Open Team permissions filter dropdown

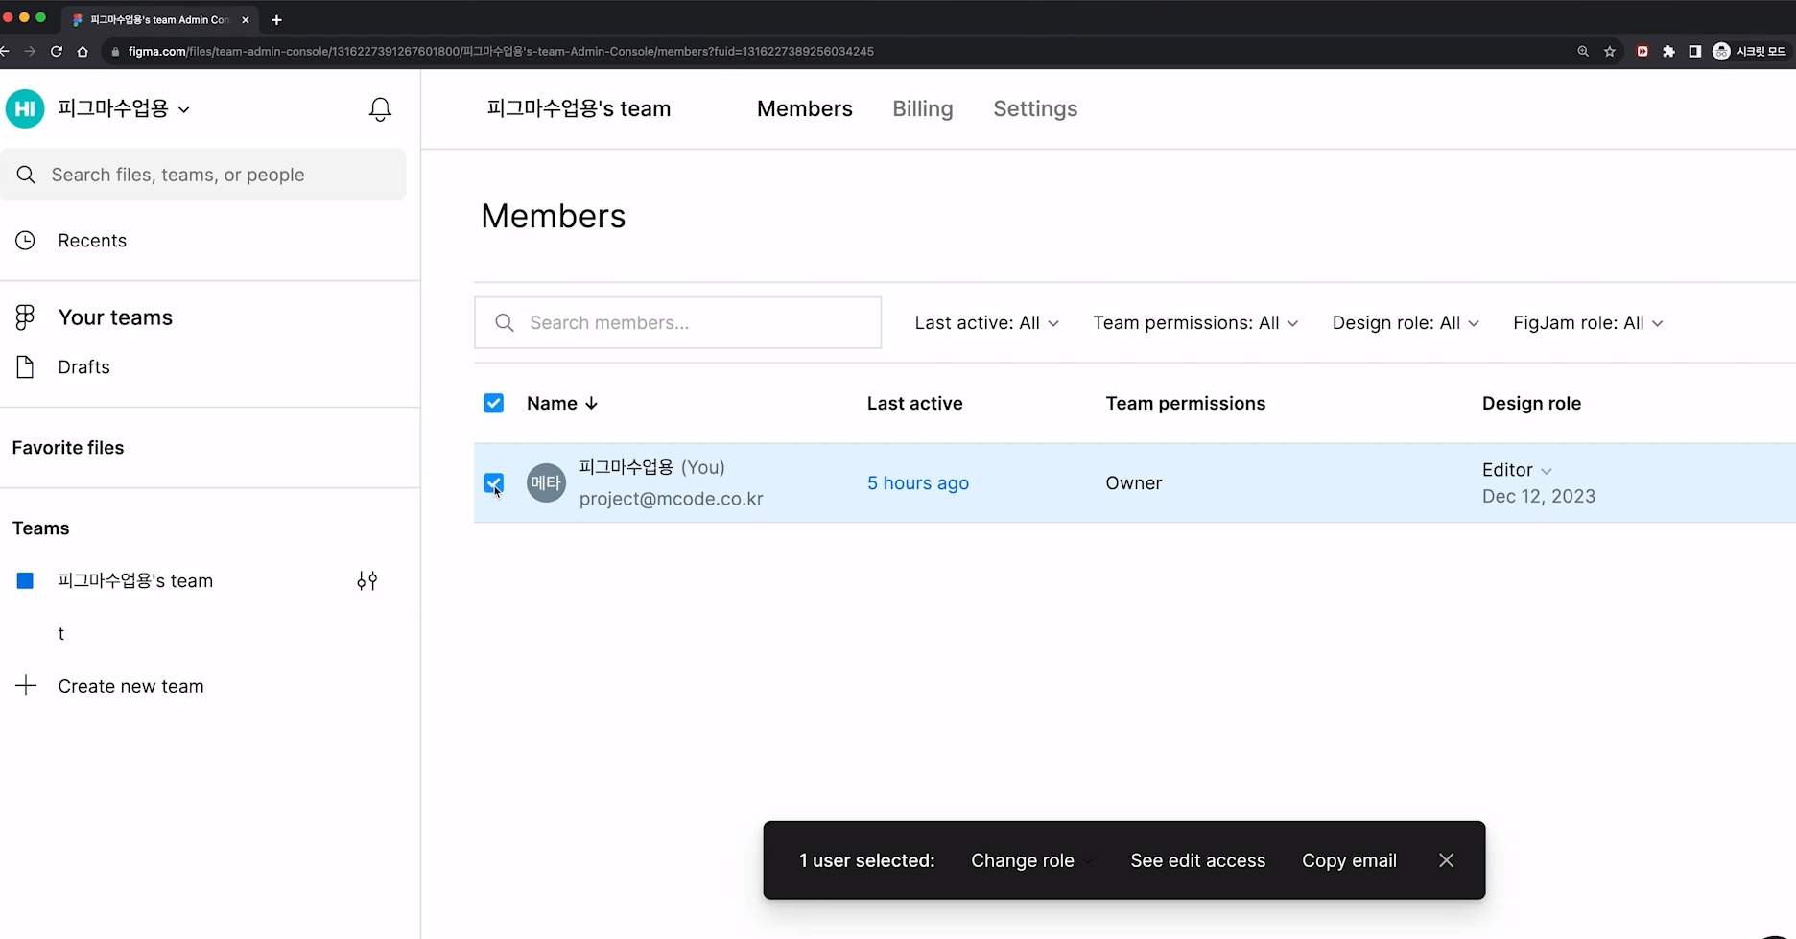tap(1195, 323)
